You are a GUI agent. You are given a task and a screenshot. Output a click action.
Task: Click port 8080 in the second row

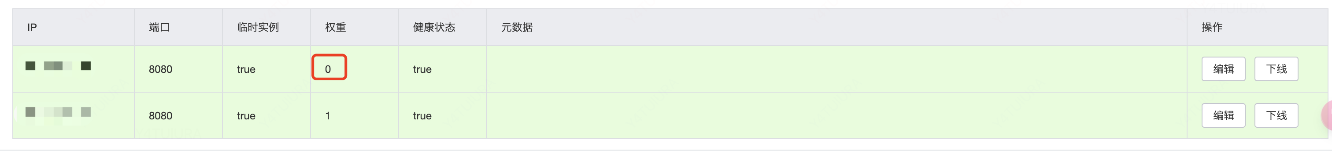tap(160, 115)
